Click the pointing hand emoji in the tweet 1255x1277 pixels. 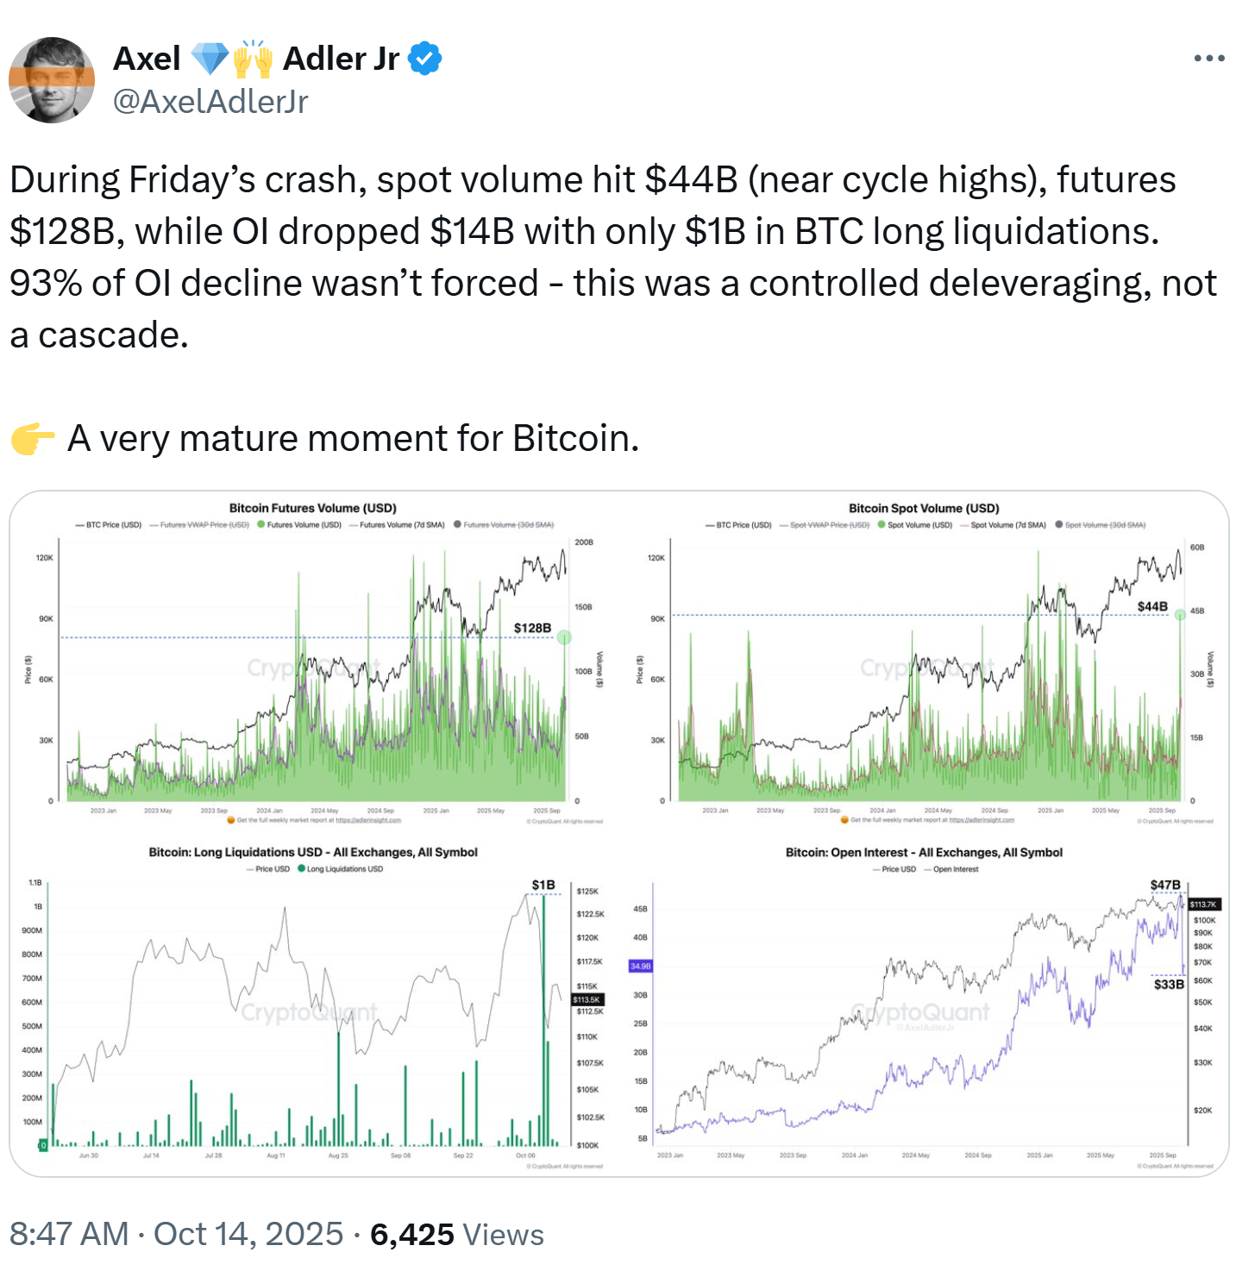33,439
